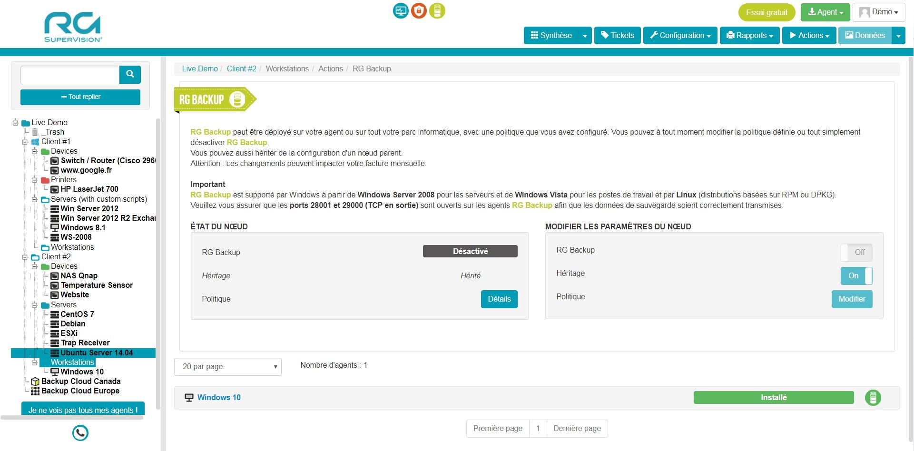Click the Tout replier button
This screenshot has height=451, width=914.
coord(80,97)
